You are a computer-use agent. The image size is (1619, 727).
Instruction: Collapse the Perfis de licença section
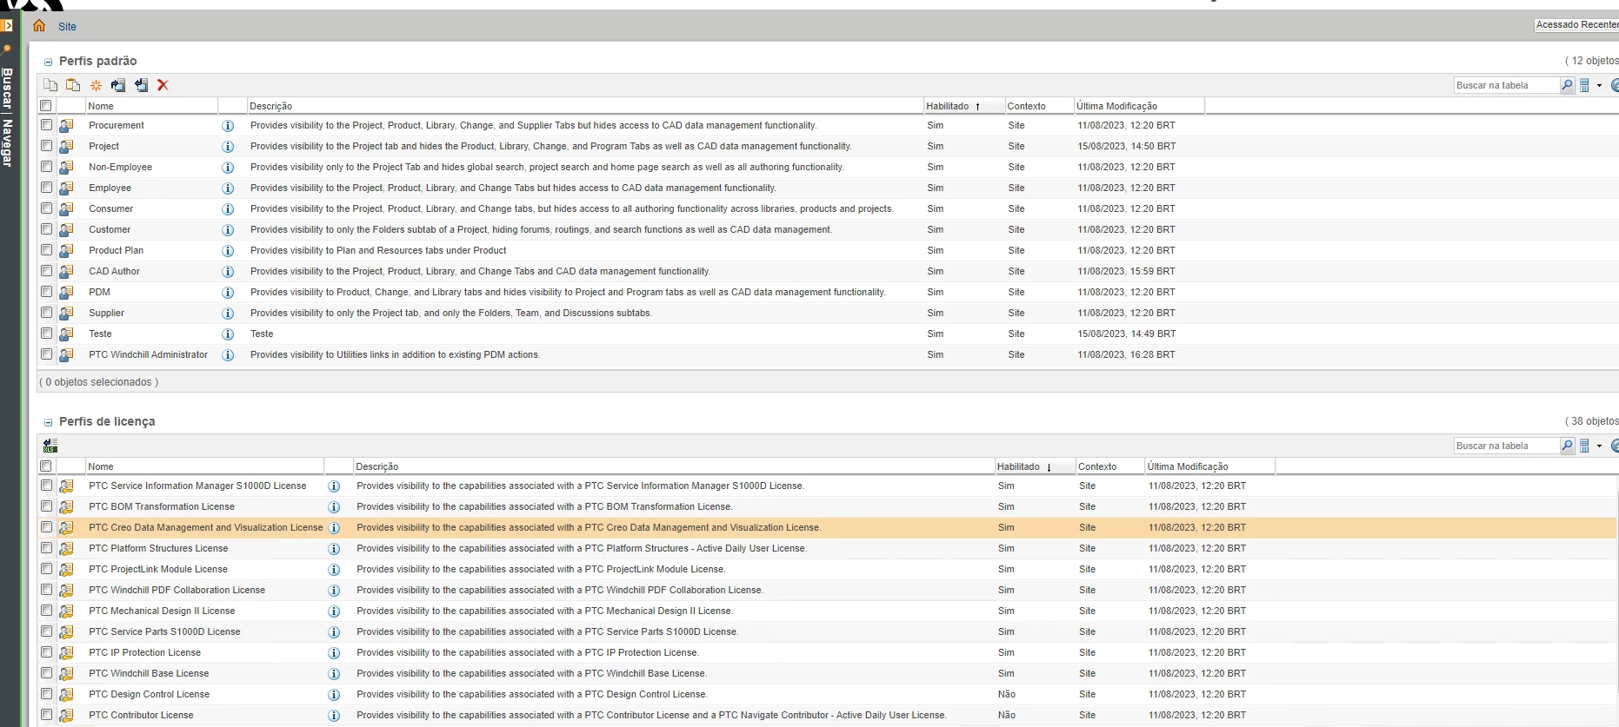click(49, 422)
